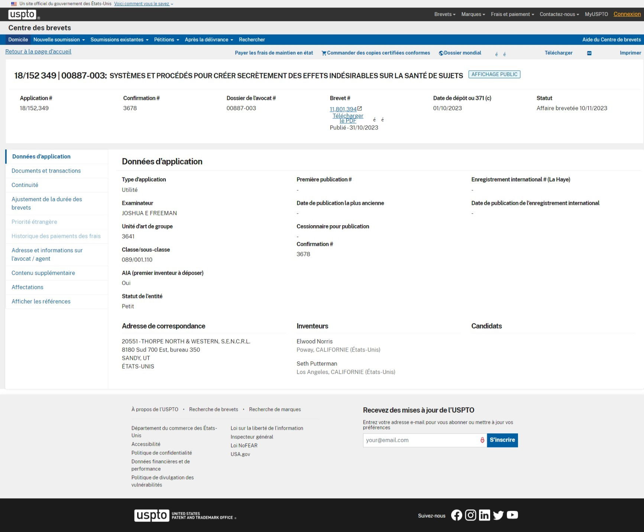Open the external link icon beside patent 11,801,394
644x532 pixels.
click(360, 109)
